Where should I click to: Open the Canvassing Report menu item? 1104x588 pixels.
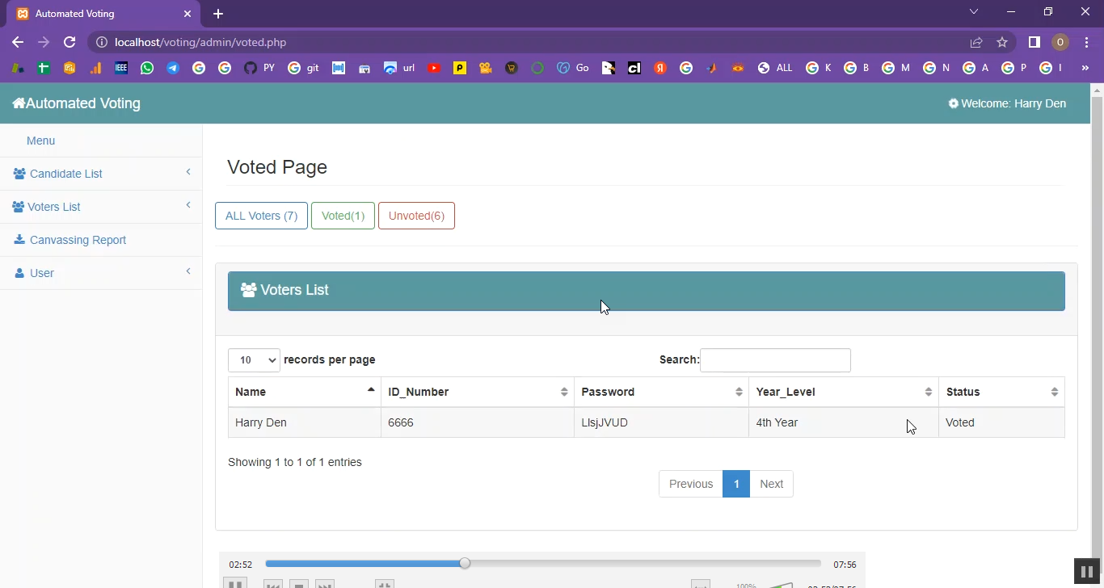(x=78, y=240)
